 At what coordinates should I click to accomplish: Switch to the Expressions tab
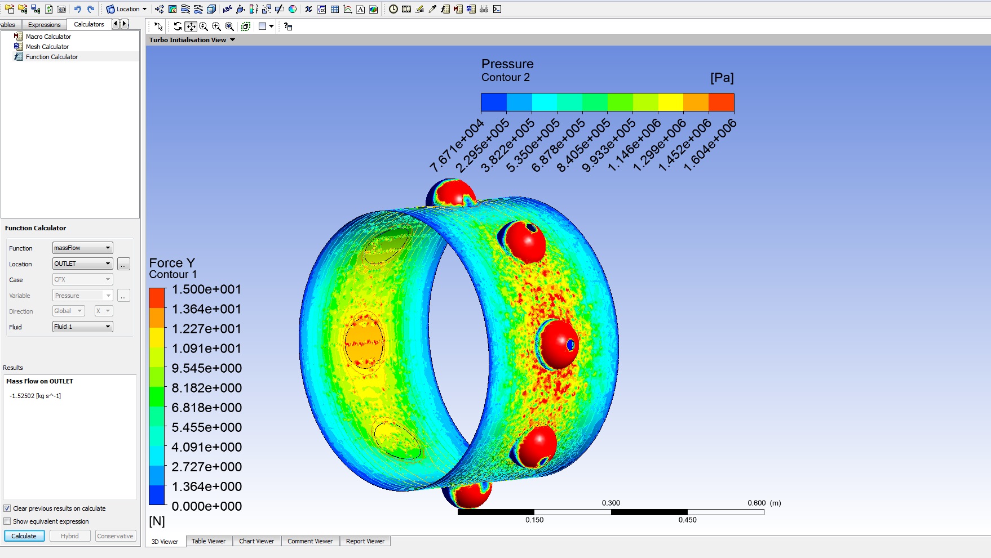[44, 25]
